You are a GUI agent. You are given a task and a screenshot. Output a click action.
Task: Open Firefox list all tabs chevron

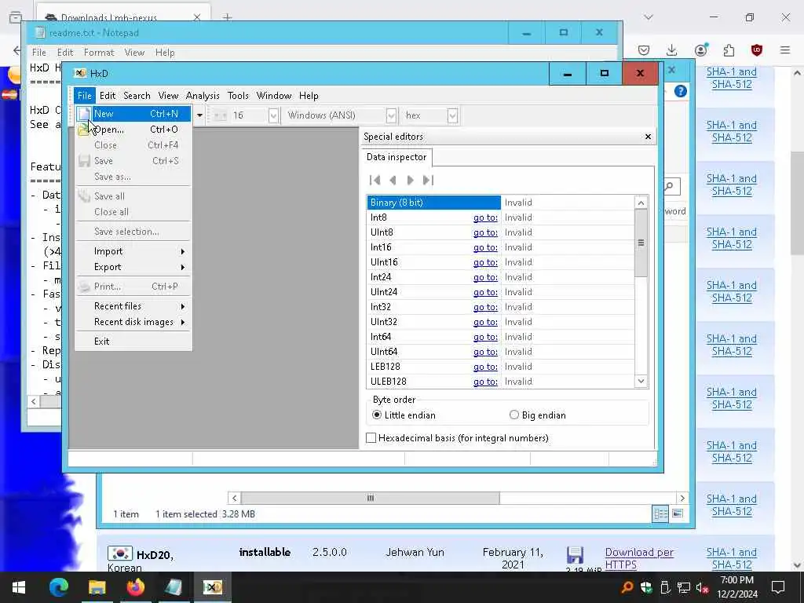point(648,17)
